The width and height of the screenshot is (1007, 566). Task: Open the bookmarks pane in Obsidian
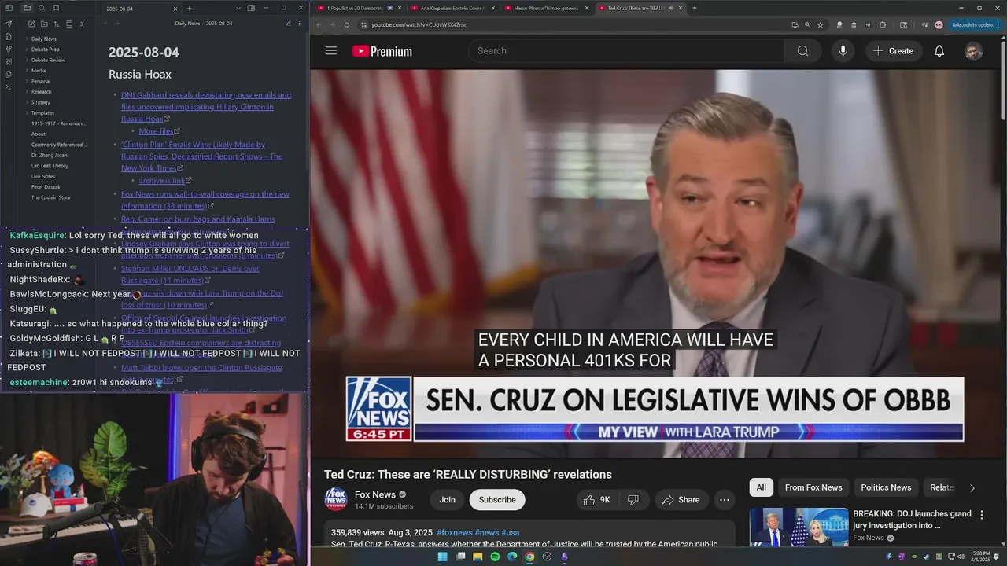pos(56,8)
